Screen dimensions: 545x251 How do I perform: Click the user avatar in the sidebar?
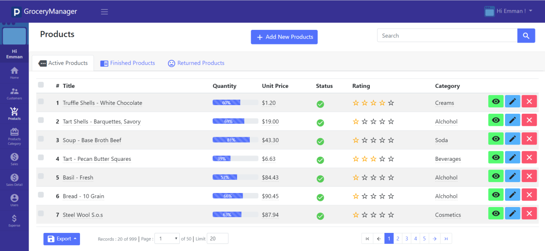pos(15,36)
